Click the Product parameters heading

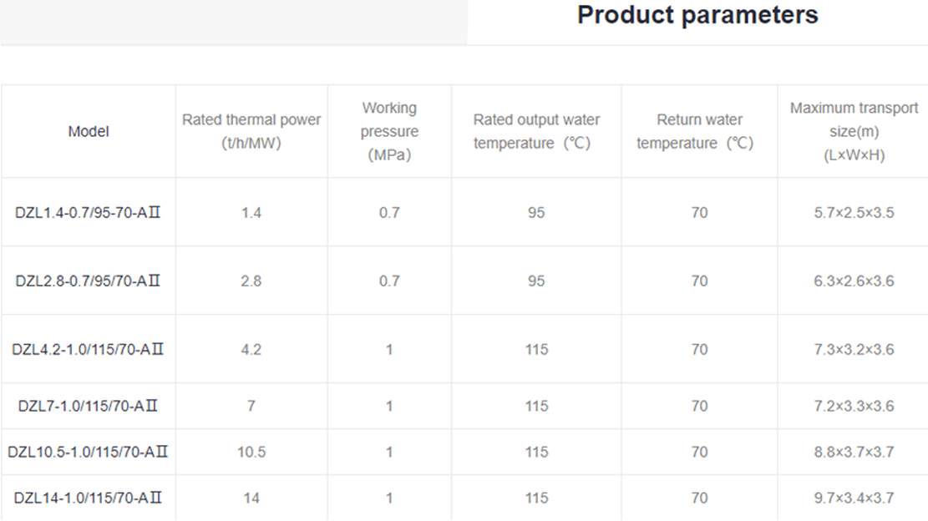point(697,15)
